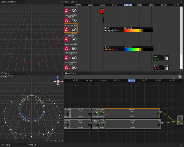Select the orange Garland gradient clip
184x147 pixels.
coord(135,31)
